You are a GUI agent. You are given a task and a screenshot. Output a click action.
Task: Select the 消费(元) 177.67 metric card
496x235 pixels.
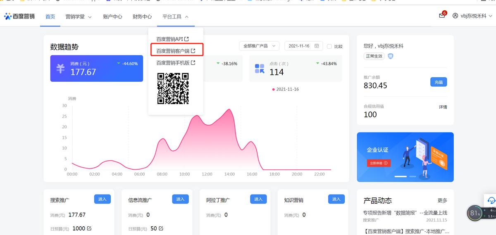pos(97,69)
